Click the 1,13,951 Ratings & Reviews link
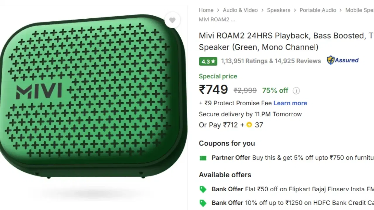374x210 pixels. point(270,61)
